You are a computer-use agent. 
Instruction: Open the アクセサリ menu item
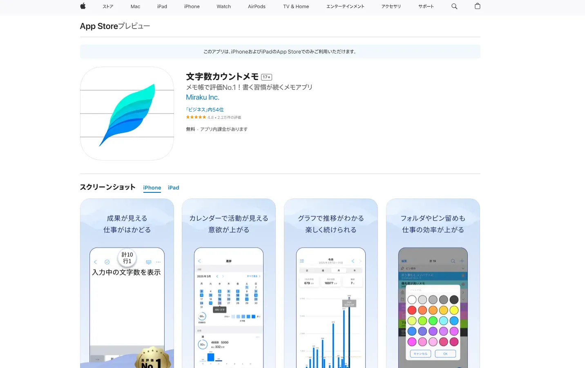tap(391, 7)
